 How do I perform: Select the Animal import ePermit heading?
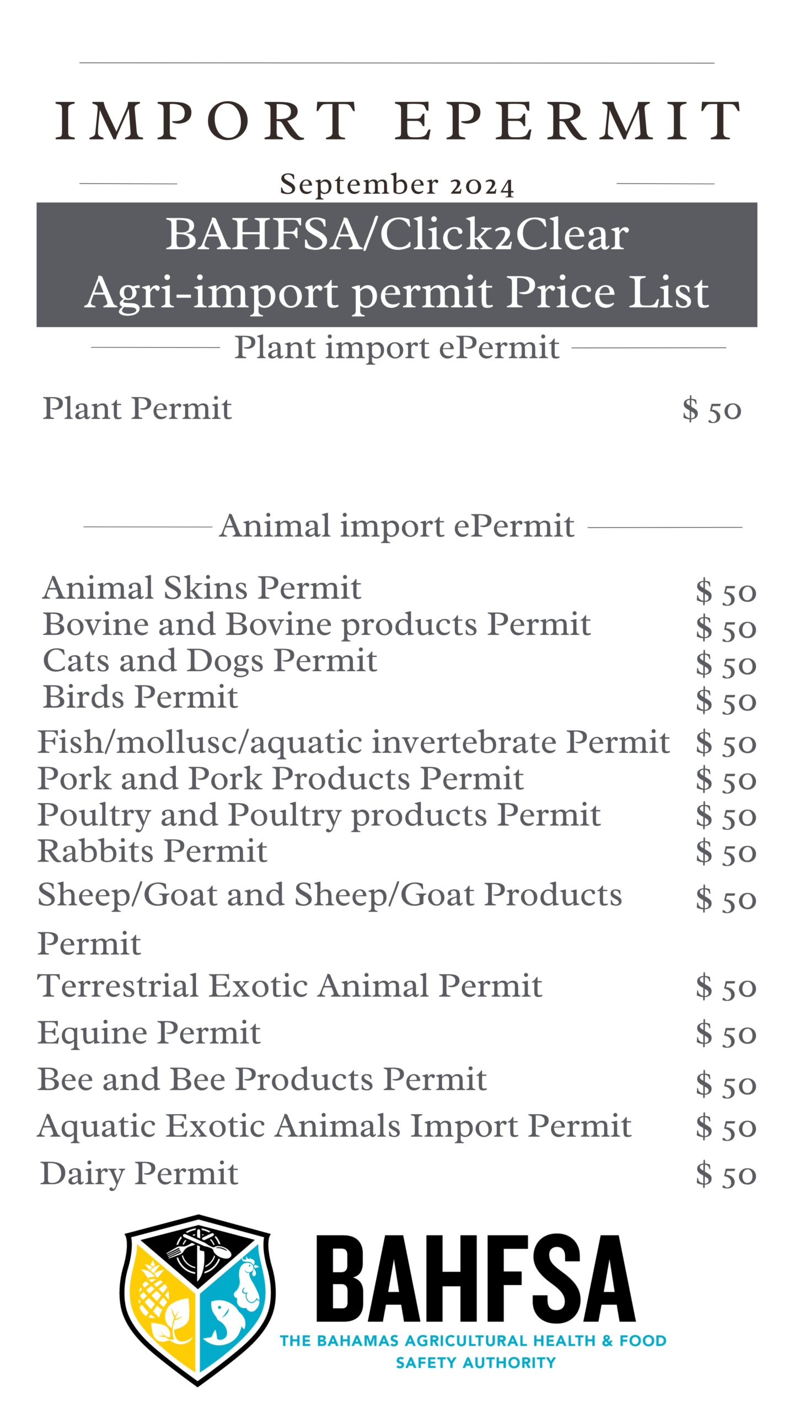coord(397,526)
